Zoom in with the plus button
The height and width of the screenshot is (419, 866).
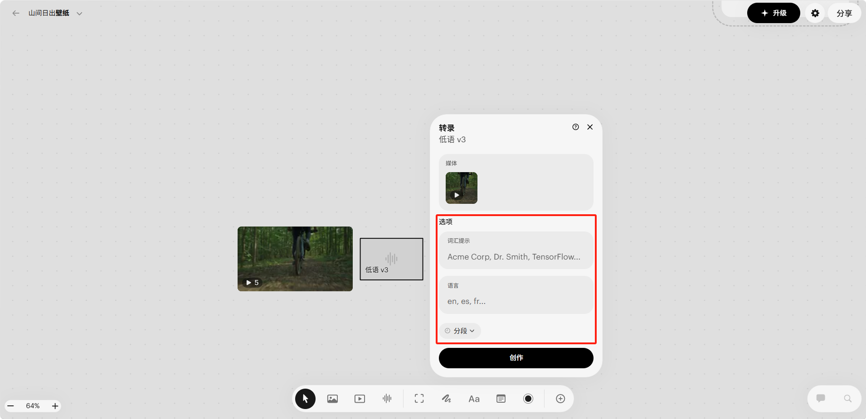tap(55, 406)
